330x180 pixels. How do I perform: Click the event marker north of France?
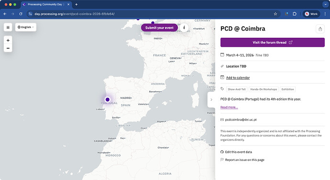(153, 22)
